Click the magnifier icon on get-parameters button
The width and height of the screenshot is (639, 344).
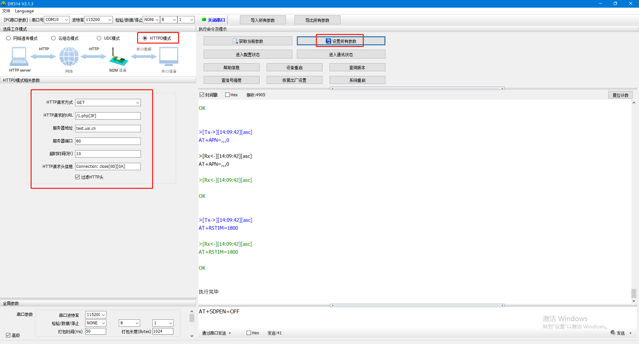(x=235, y=41)
